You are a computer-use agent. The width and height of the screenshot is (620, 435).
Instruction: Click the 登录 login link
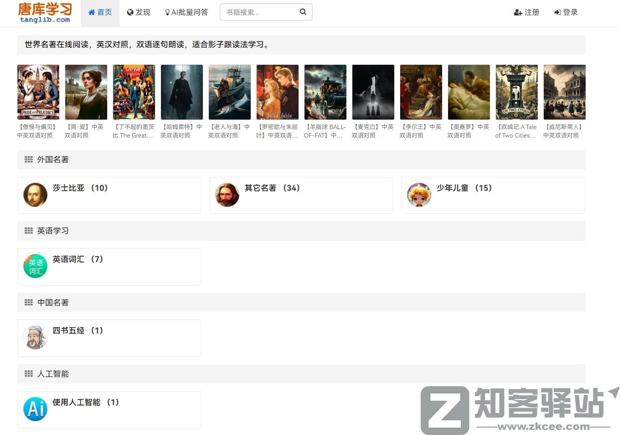tap(566, 12)
